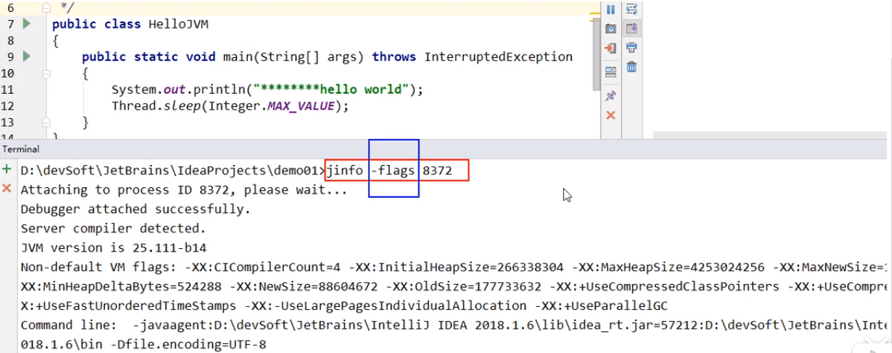The height and width of the screenshot is (353, 892).
Task: Click the 'JVM version is 25.111-b14' line
Action: [x=113, y=248]
